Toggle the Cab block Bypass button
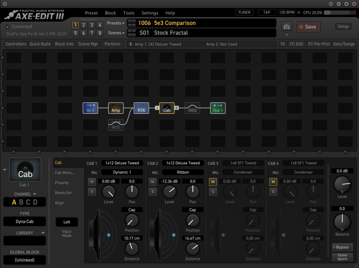The width and height of the screenshot is (359, 268). click(x=342, y=247)
